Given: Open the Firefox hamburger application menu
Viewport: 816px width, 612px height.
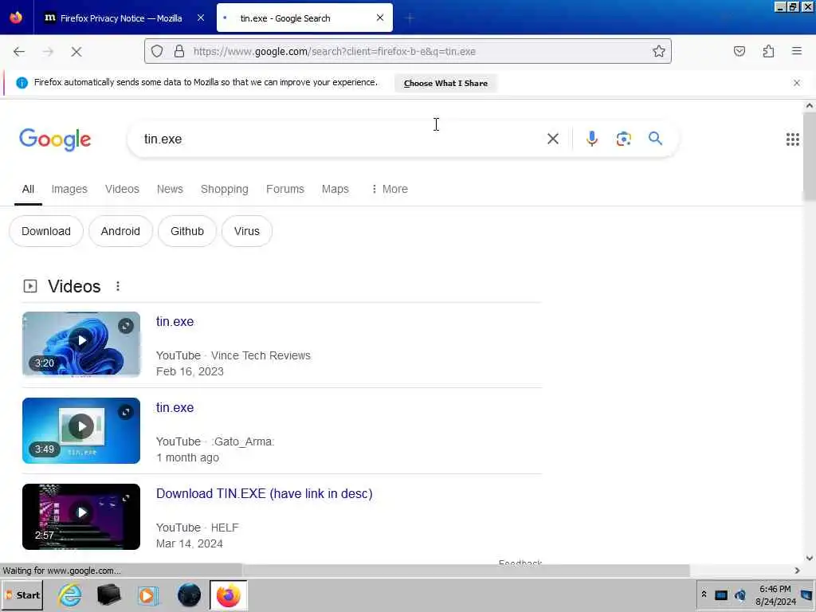Looking at the screenshot, I should pos(797,51).
